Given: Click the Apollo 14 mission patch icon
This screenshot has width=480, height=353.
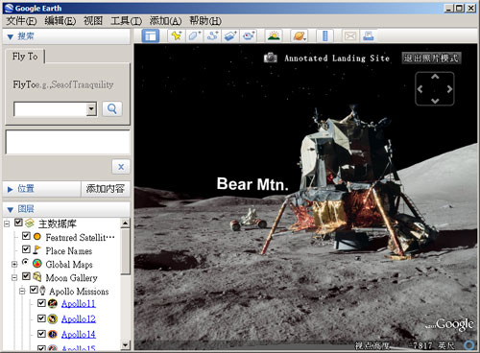Looking at the screenshot, I should (53, 334).
